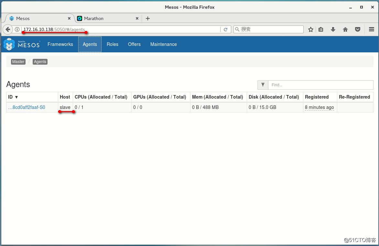The height and width of the screenshot is (246, 379).
Task: Open the Maintenance nav item
Action: click(163, 44)
